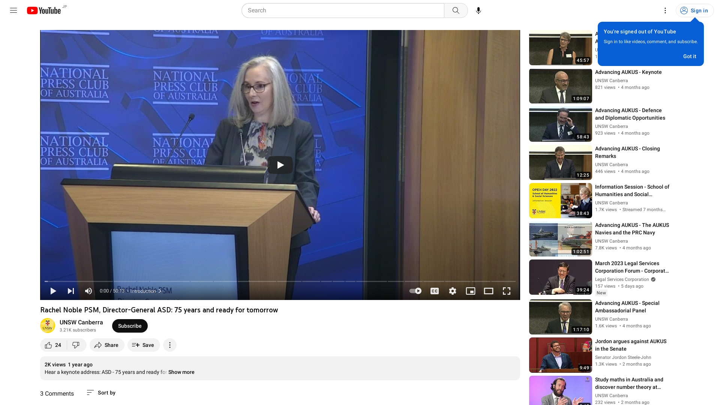720x405 pixels.
Task: Expand the Introduction chapter list
Action: (x=145, y=291)
